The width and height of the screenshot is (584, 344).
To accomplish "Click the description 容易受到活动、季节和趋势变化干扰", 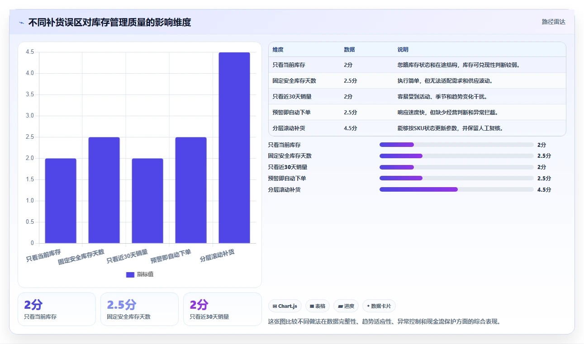I will tap(442, 97).
